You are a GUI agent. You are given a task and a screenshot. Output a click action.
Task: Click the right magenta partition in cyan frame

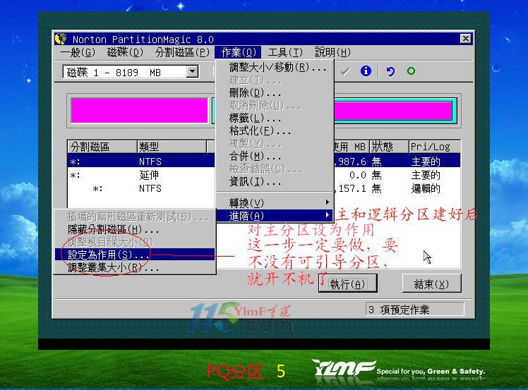[x=392, y=111]
